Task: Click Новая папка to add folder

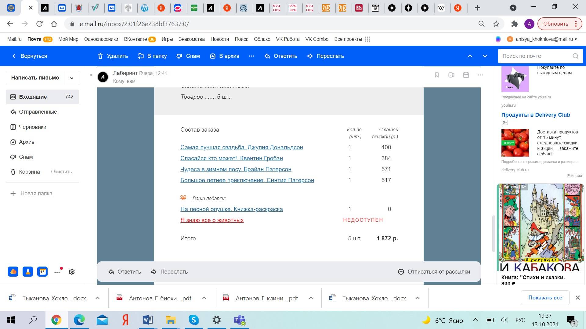Action: pyautogui.click(x=31, y=193)
